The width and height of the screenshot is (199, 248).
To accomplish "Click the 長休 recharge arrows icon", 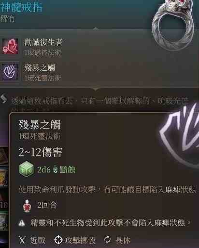I will pos(107,240).
